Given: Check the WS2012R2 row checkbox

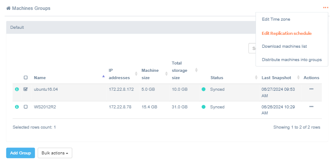Looking at the screenshot, I should (26, 107).
